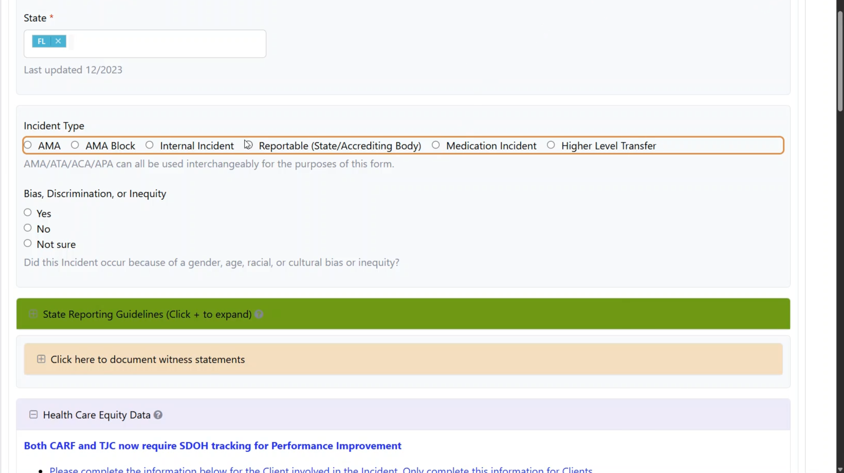
Task: Select Internal Incident radio option
Action: point(150,145)
